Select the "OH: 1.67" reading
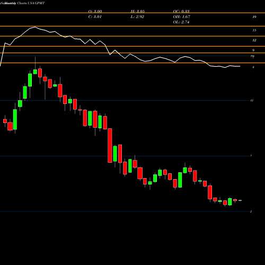 click(181, 17)
